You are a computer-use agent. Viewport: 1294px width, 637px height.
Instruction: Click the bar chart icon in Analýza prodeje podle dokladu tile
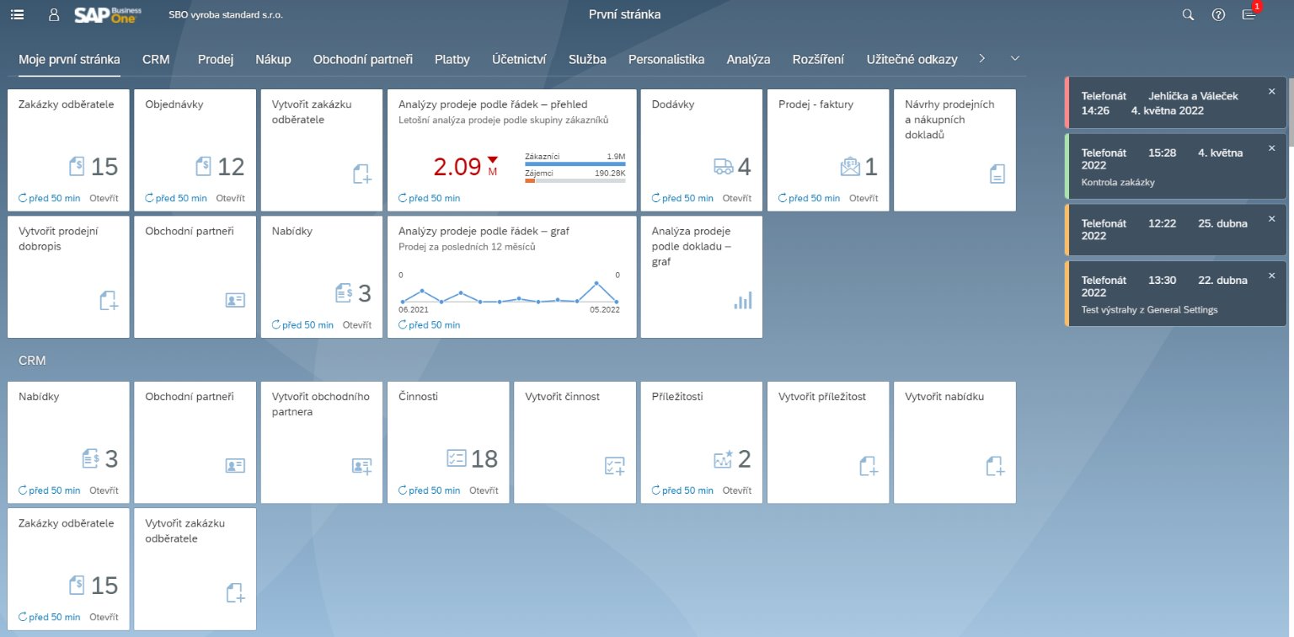click(742, 301)
